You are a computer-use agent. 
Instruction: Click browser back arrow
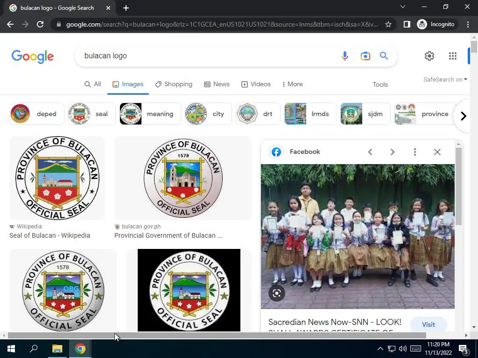pos(10,24)
